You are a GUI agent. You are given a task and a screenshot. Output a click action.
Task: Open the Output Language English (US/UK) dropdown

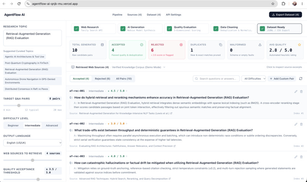point(32,143)
